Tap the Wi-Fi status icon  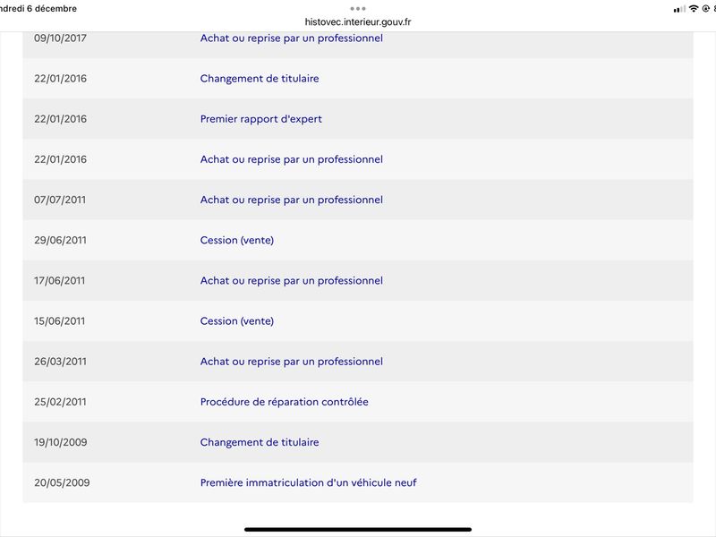pos(693,9)
